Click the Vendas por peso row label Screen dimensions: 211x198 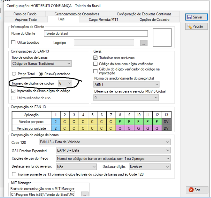click(31, 122)
